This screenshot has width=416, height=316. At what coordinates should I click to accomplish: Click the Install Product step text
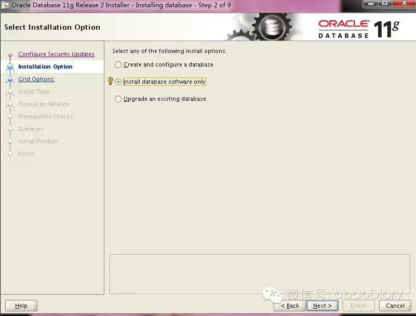tap(38, 141)
